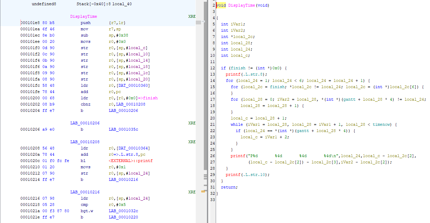Click the r0,[sp,#local_18] operand
This screenshot has height=223, width=430.
pos(129,67)
